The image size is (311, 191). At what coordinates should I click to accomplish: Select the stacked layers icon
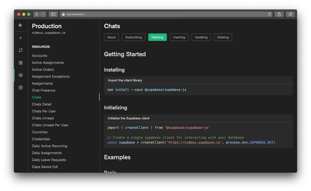(20, 75)
